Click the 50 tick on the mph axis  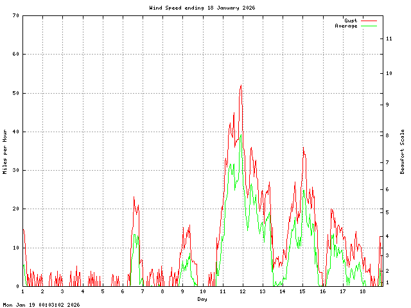tap(15, 93)
